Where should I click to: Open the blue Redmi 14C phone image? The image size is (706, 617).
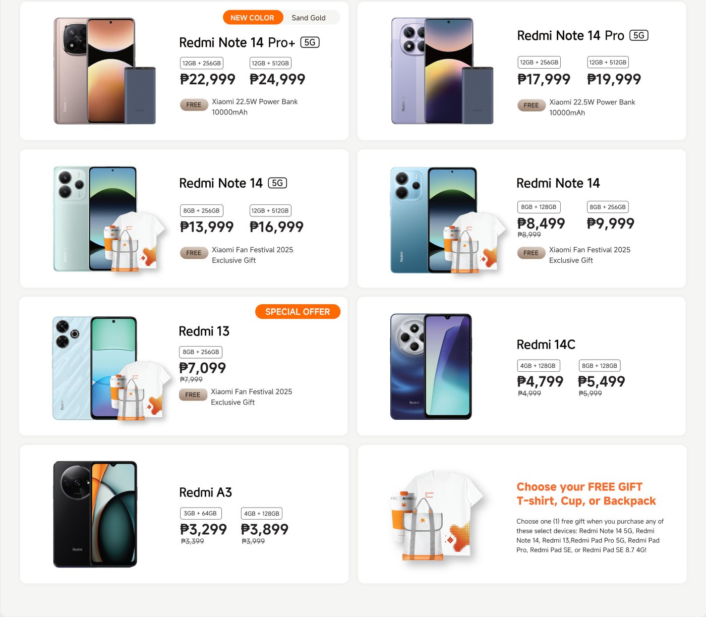[x=431, y=366]
